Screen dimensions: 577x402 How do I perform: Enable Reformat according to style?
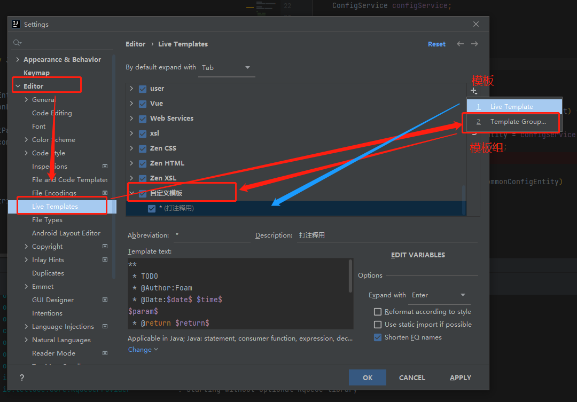[378, 312]
